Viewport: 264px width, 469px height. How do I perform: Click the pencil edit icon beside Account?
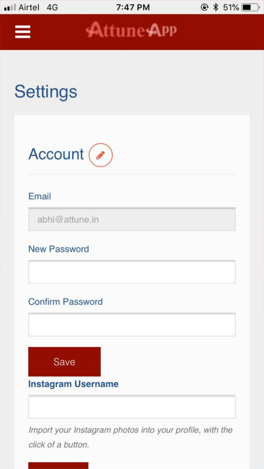pyautogui.click(x=101, y=155)
